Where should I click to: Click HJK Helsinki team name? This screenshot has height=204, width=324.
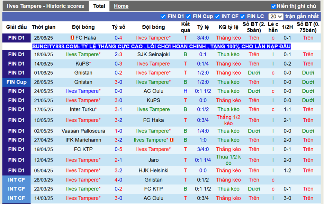point(153,171)
